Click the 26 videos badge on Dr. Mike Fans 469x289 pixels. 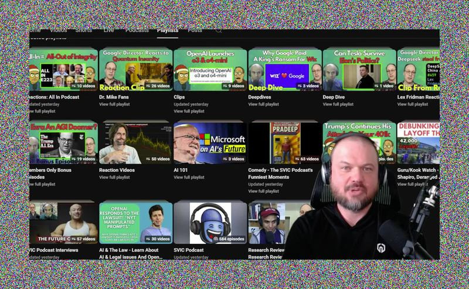[x=158, y=86]
